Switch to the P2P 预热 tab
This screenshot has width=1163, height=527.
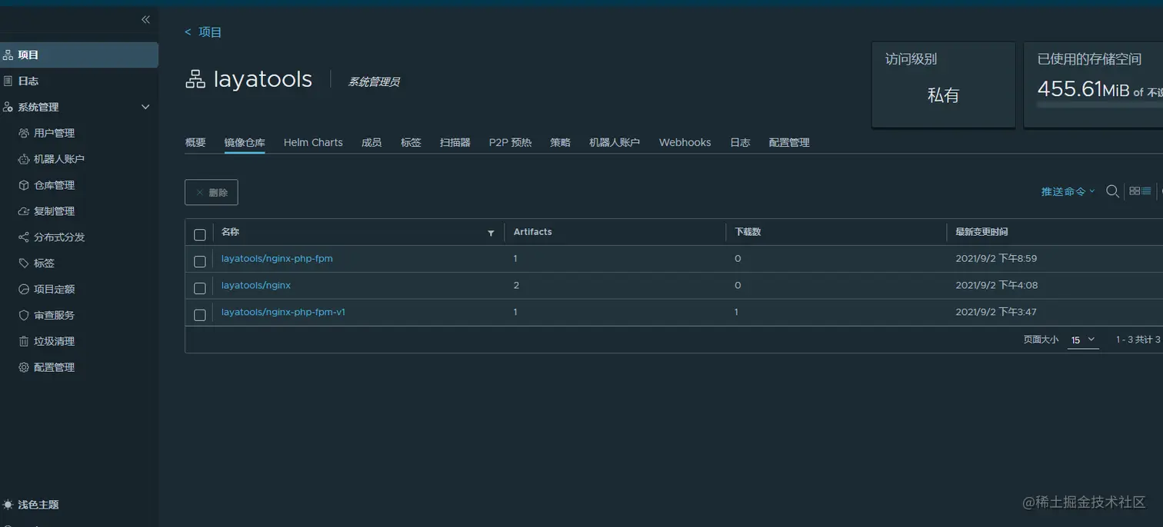[x=510, y=143]
